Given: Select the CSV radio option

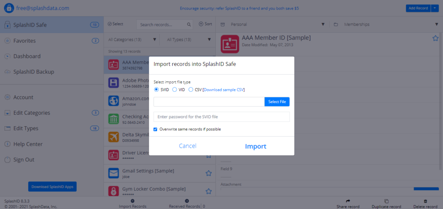Looking at the screenshot, I should (191, 90).
